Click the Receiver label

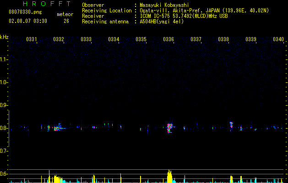[93, 16]
